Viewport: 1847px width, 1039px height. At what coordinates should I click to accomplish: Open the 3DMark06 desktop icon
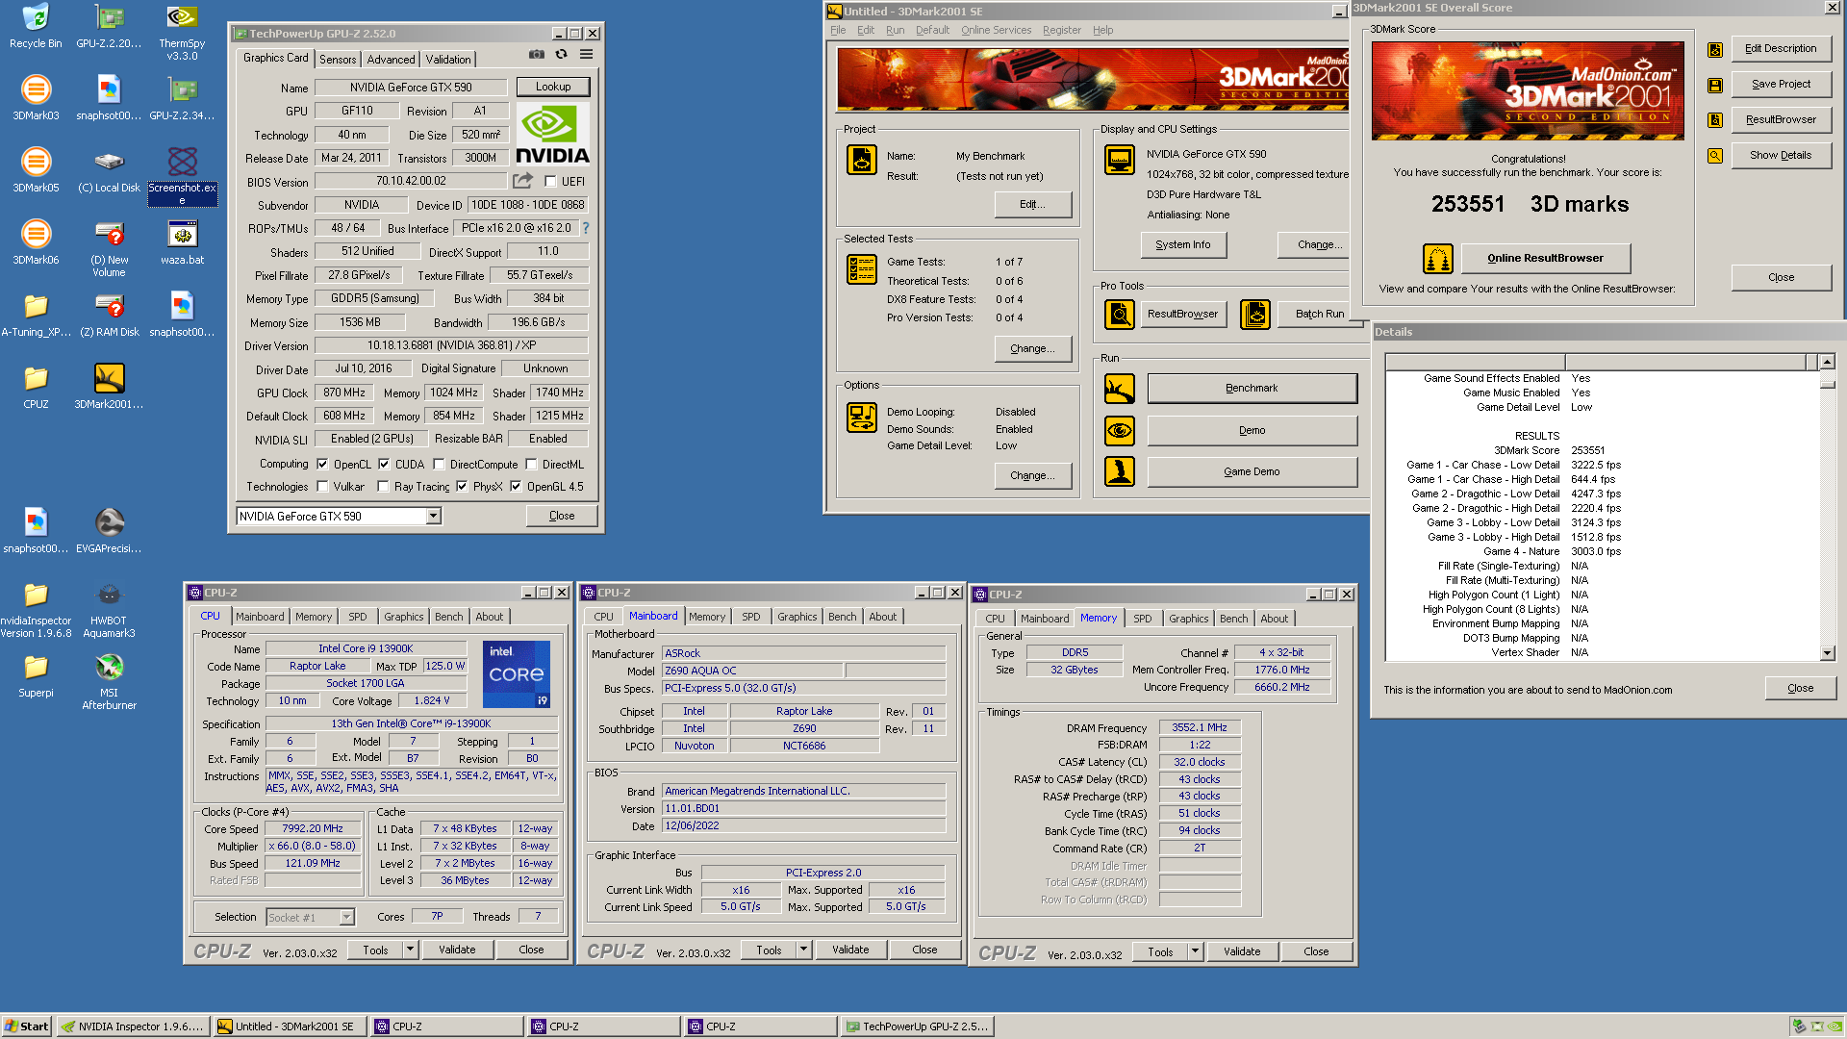click(36, 242)
